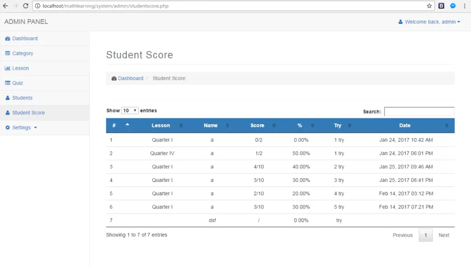Click the bookmark star in the address bar
Screen dimensions: 471x267
click(x=428, y=6)
